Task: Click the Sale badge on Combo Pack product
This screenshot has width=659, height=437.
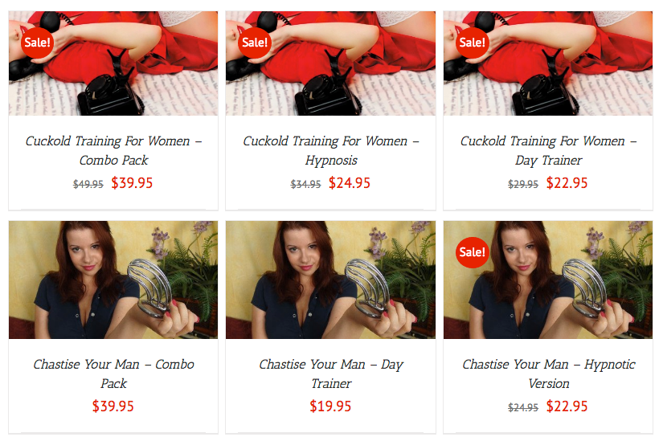Action: pyautogui.click(x=38, y=43)
